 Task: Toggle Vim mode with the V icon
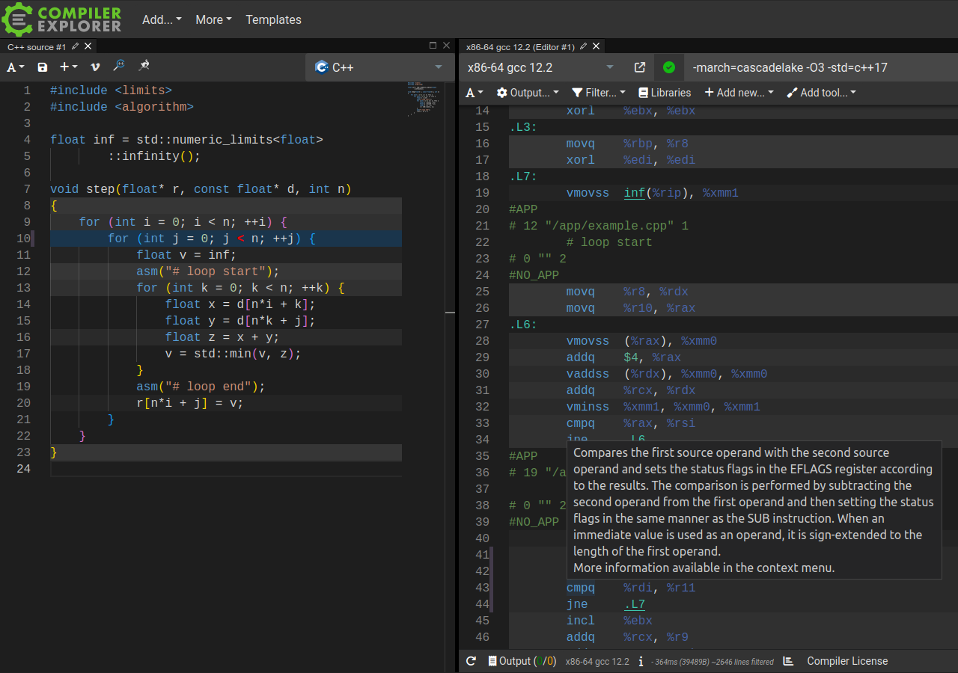pyautogui.click(x=95, y=67)
